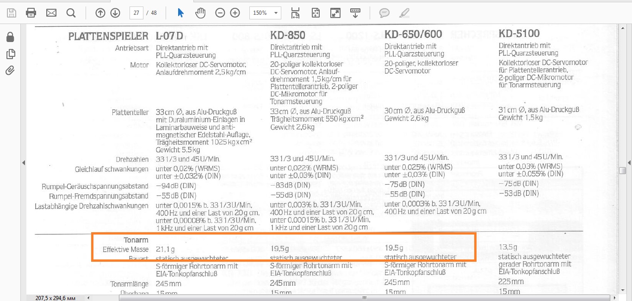
Task: Zoom out using the minus button
Action: click(220, 13)
